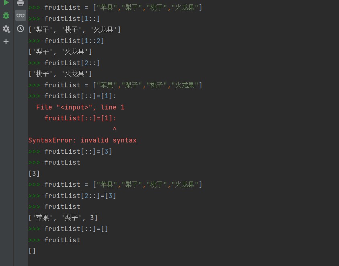
Task: Add a new console with the plus icon
Action: [6, 41]
